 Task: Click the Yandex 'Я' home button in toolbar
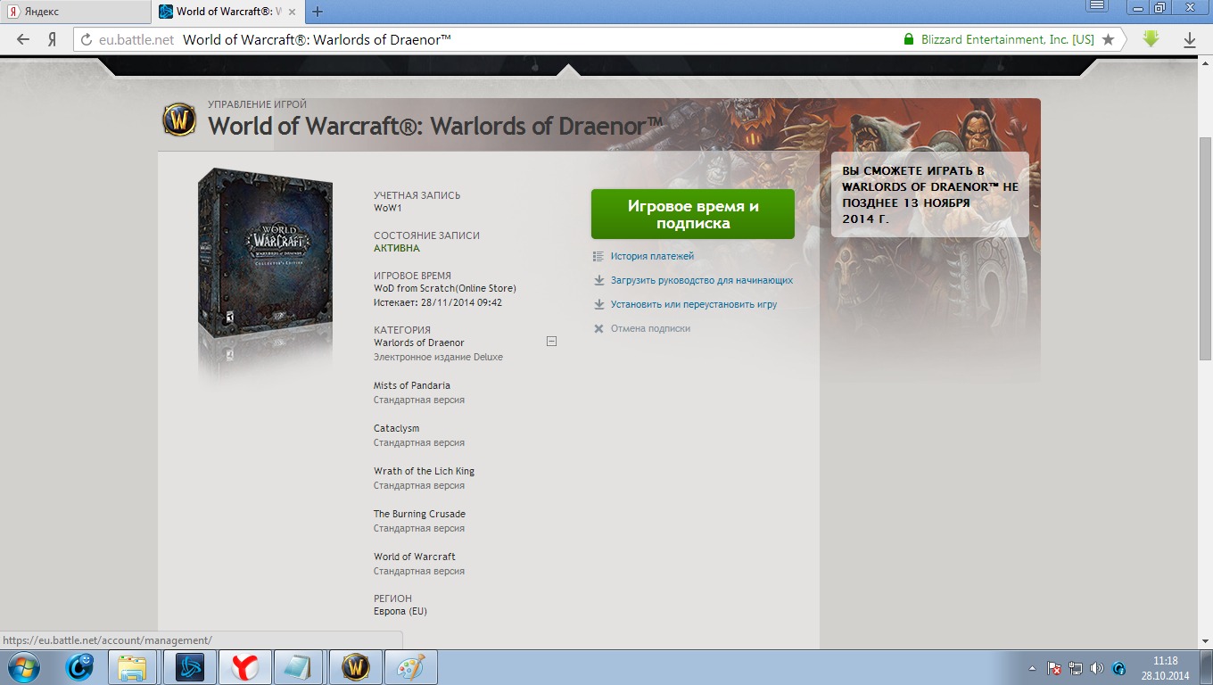pos(53,39)
